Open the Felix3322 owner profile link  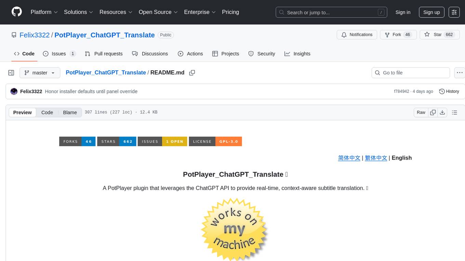pyautogui.click(x=35, y=35)
